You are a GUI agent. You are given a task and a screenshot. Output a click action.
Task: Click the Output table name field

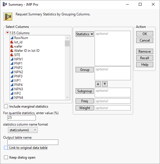[x=33, y=142]
